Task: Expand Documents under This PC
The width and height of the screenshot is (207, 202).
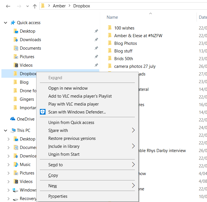Action: pos(8,148)
